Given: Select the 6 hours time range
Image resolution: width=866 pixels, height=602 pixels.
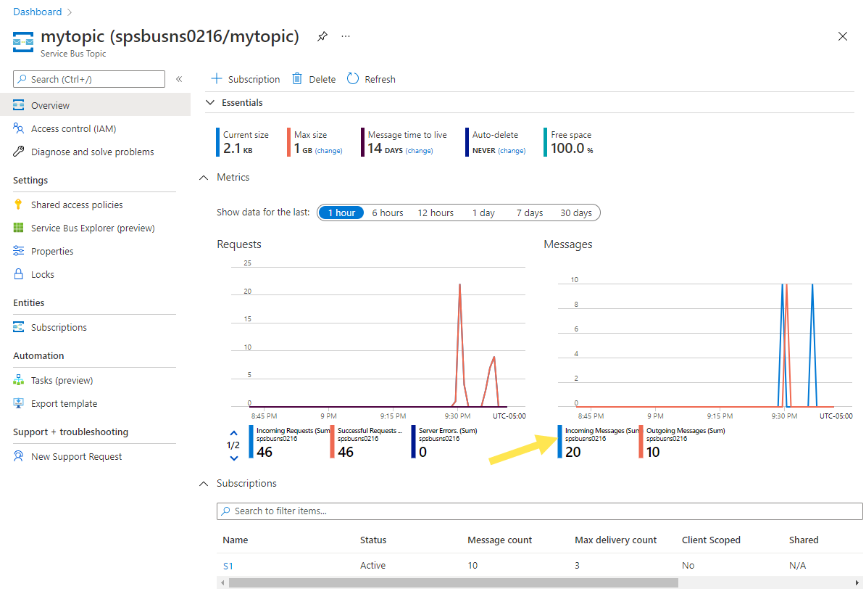Looking at the screenshot, I should 387,213.
